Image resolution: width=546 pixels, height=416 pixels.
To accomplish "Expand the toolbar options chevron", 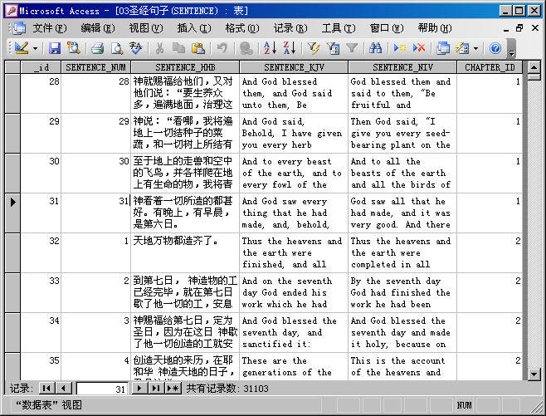I will coord(511,48).
